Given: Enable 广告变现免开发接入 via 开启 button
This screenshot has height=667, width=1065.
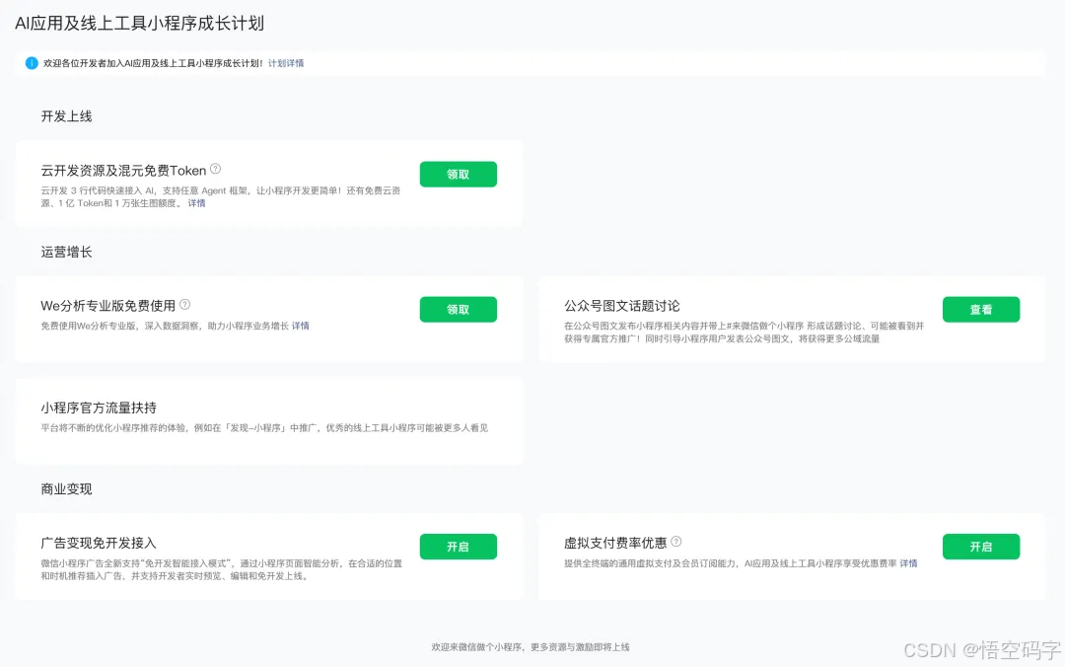Looking at the screenshot, I should (x=459, y=547).
